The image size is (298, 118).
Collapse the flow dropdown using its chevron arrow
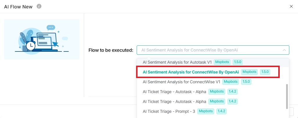tap(284, 50)
